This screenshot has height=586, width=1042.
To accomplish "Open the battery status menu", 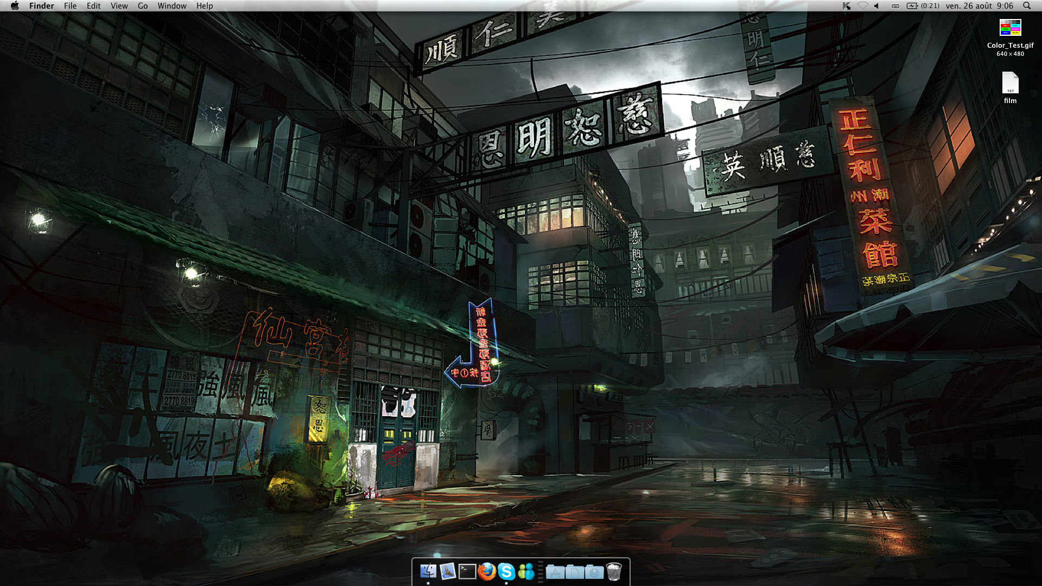I will point(912,6).
